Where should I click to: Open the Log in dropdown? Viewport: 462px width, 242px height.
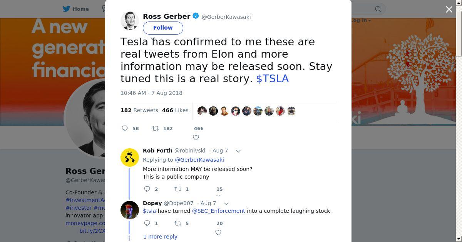360,20
